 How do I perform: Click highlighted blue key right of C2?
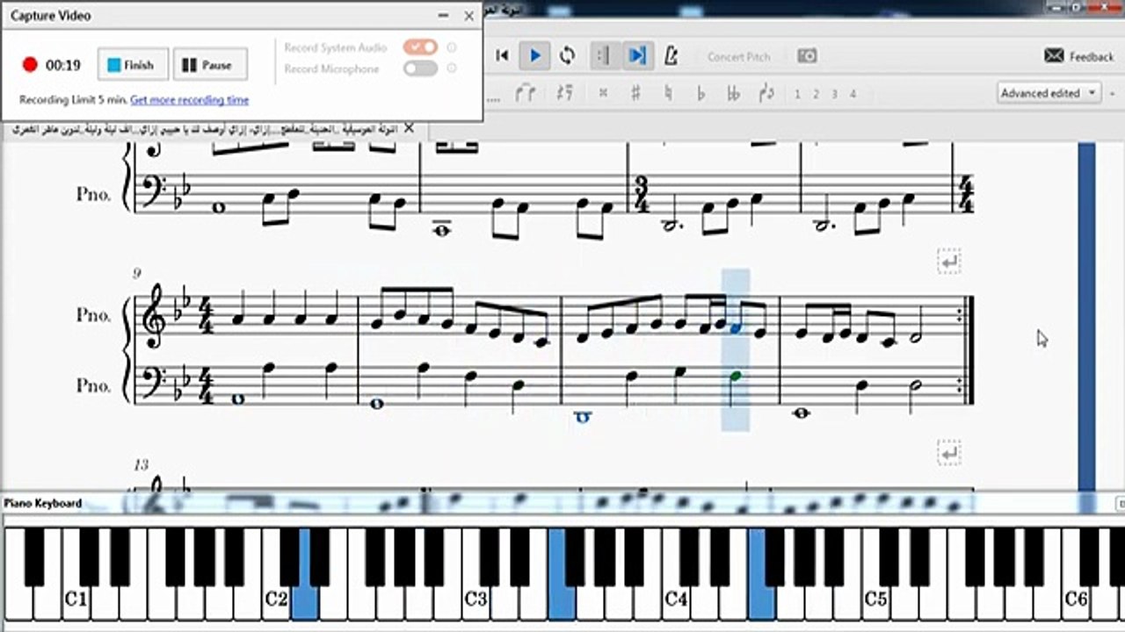(304, 600)
